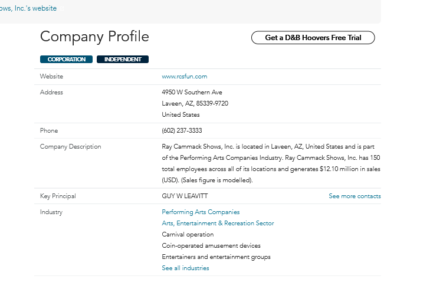The image size is (433, 289).
Task: Click Coin-operated amusement devices text
Action: tap(211, 245)
